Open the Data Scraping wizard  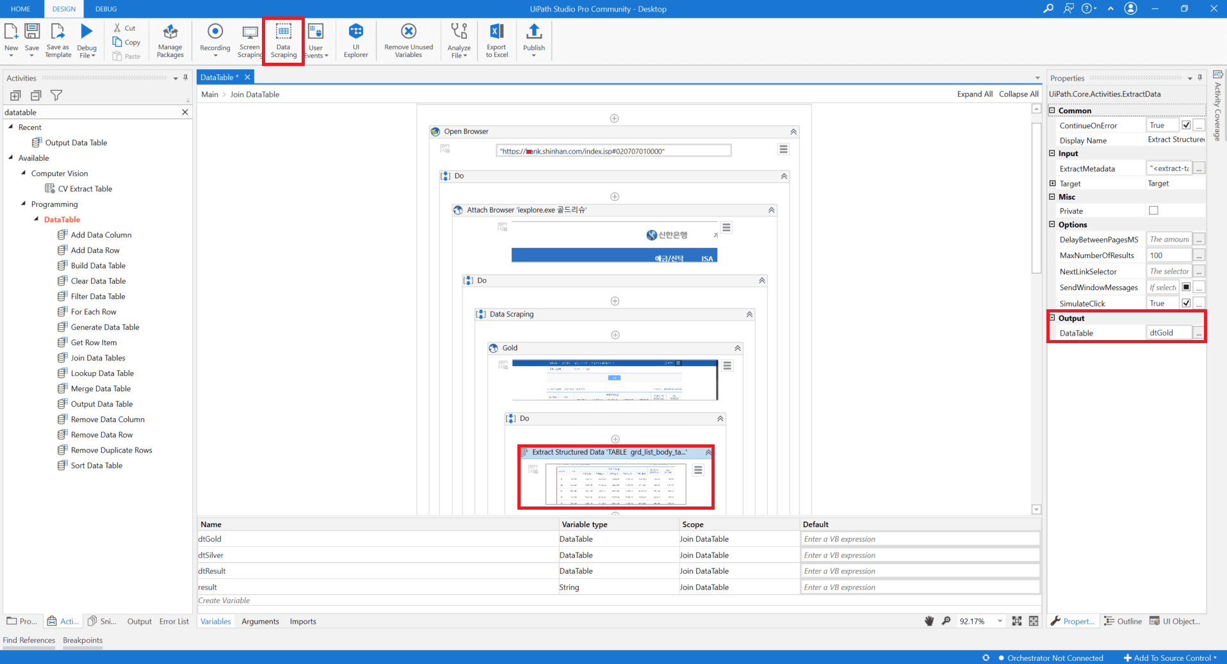[282, 40]
